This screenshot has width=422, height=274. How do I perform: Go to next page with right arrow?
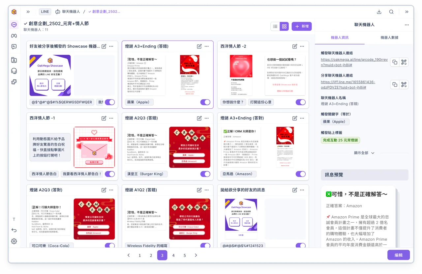196,255
